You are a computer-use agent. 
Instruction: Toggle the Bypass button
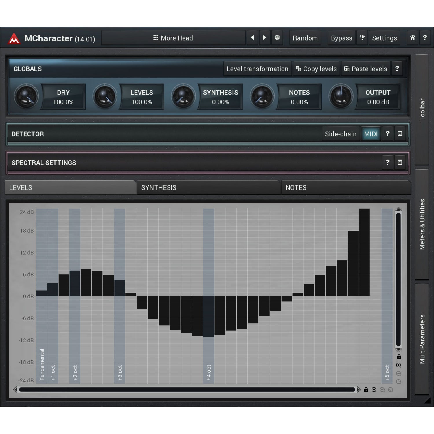[341, 38]
